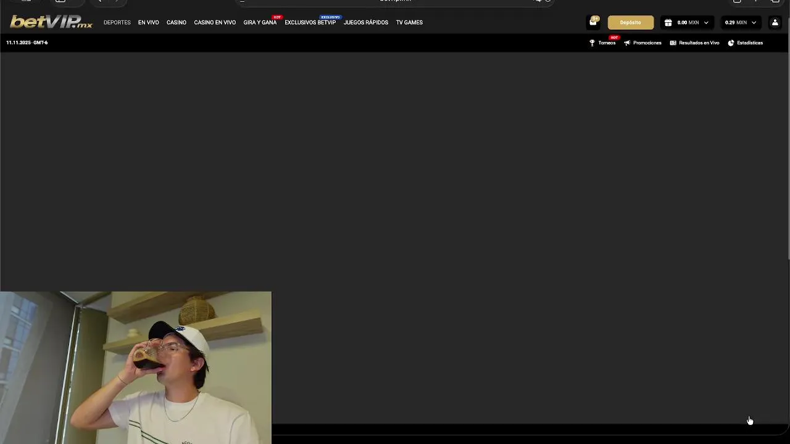Image resolution: width=790 pixels, height=444 pixels.
Task: Click the betVIP.mx logo
Action: (51, 22)
